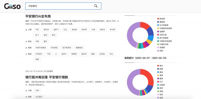Click the 机构 icon beside 长沙银行
The image size is (201, 99).
click(26, 97)
